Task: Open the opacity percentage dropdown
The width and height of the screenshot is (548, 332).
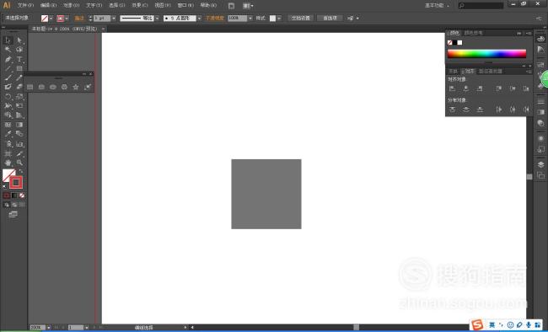Action: point(250,19)
